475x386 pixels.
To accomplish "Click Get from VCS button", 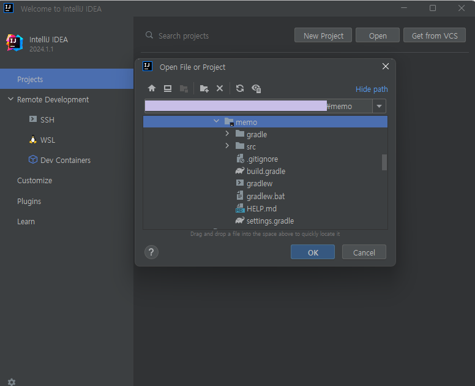I will [x=435, y=35].
